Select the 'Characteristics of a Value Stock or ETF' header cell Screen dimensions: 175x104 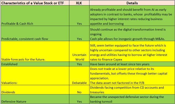coord(35,3)
